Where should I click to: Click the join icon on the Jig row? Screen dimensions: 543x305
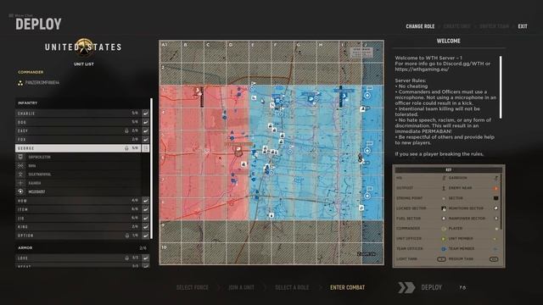(146, 219)
